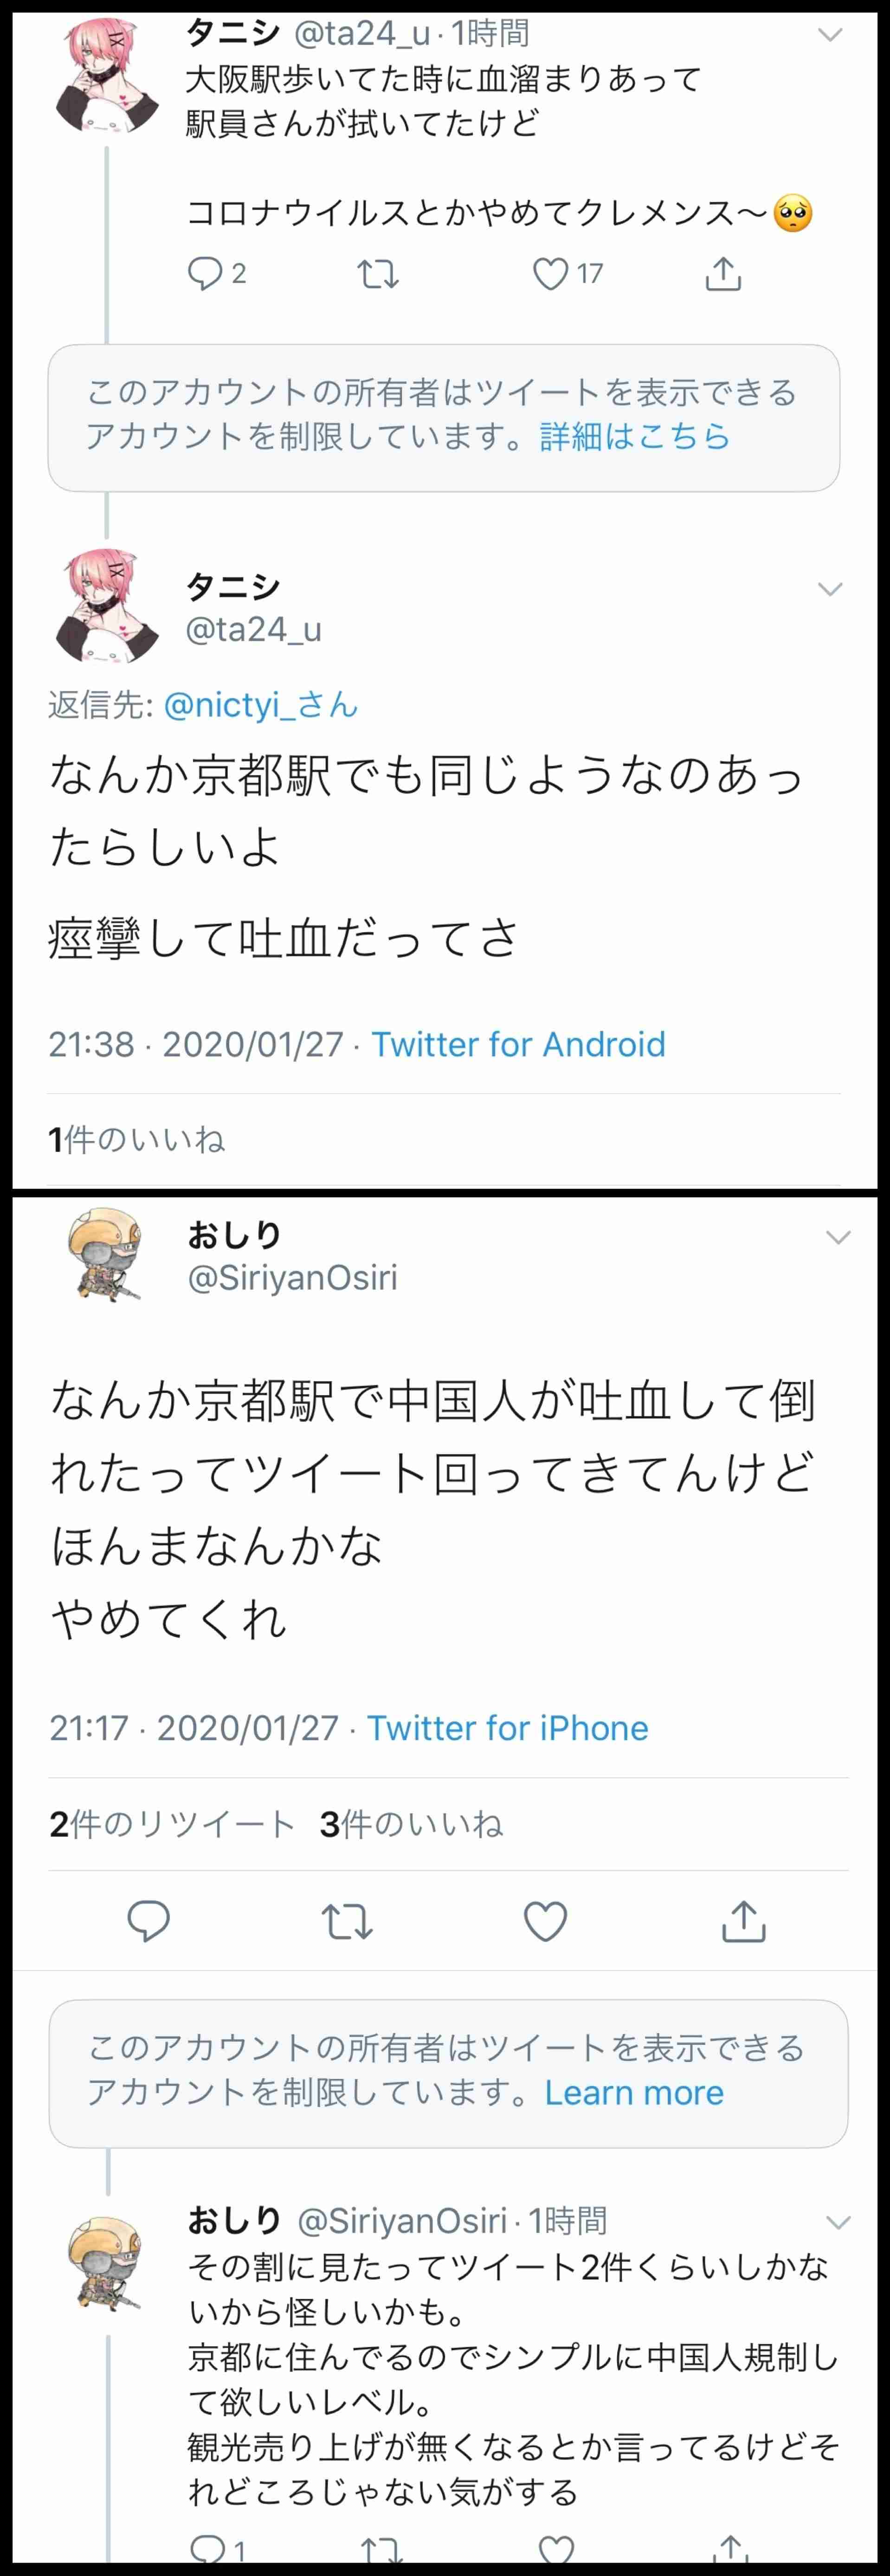Image resolution: width=890 pixels, height=2576 pixels.
Task: Expand options for おしり's bottom reply tweet
Action: (838, 2222)
